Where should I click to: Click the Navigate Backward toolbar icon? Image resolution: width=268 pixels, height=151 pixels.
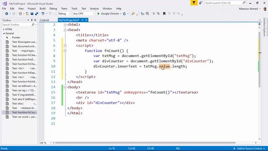(x=7, y=14)
